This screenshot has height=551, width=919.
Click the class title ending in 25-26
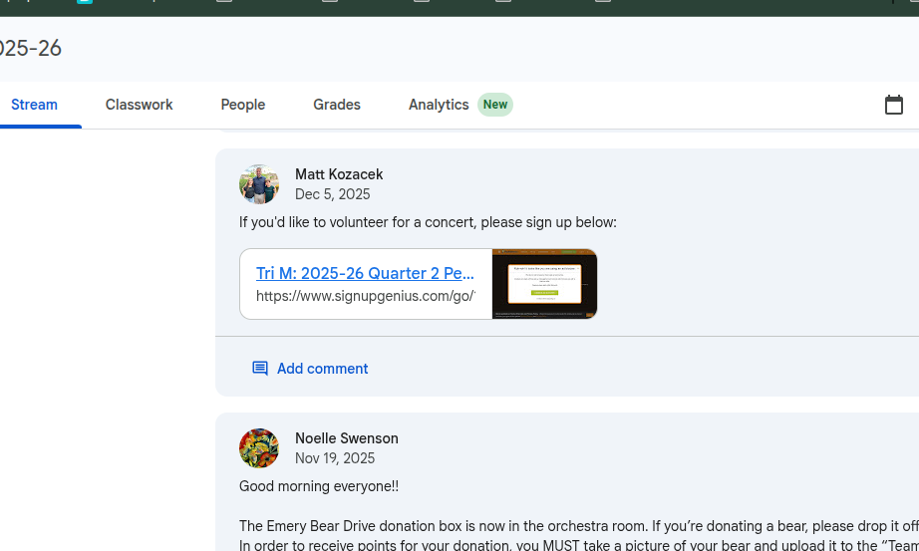click(31, 48)
